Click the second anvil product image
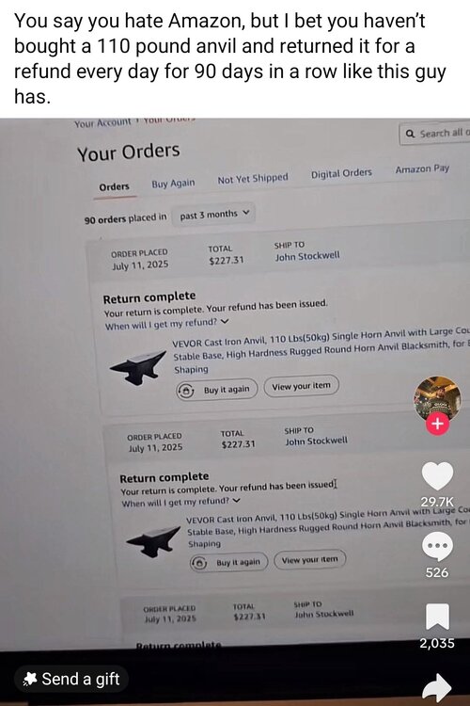Screen dimensions: 470x706 tap(153, 541)
